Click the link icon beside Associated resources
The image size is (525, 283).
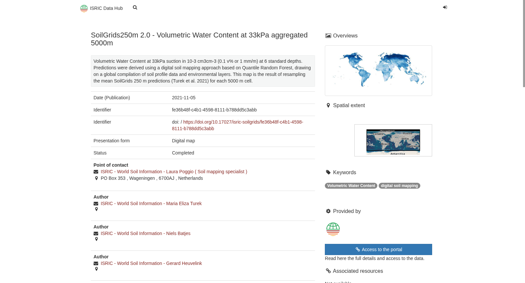pyautogui.click(x=328, y=271)
